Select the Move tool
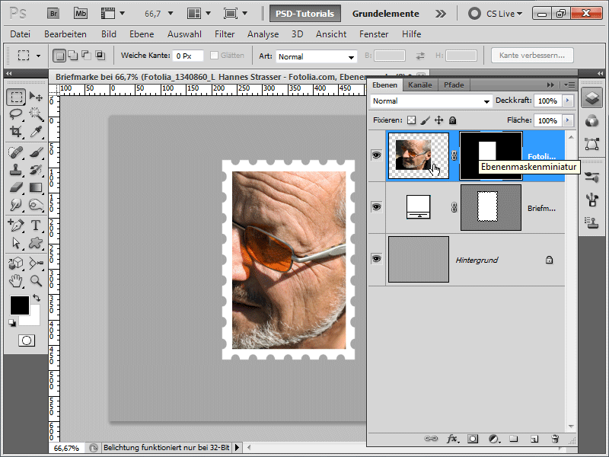 point(36,97)
